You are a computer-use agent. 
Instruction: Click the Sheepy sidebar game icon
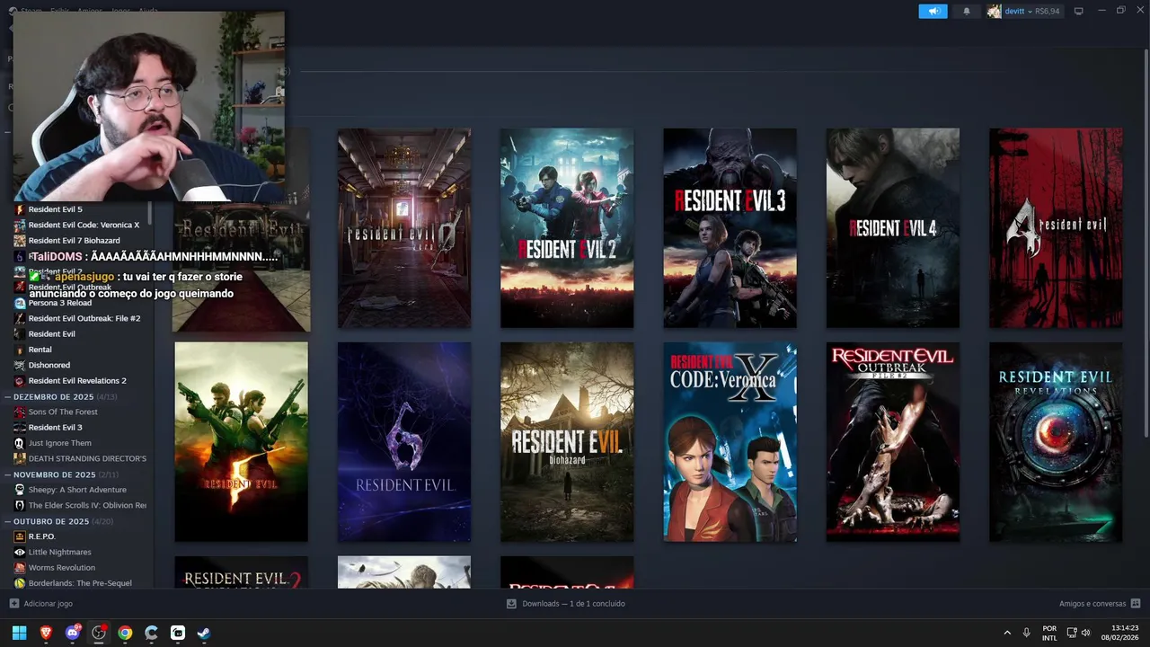pyautogui.click(x=20, y=490)
